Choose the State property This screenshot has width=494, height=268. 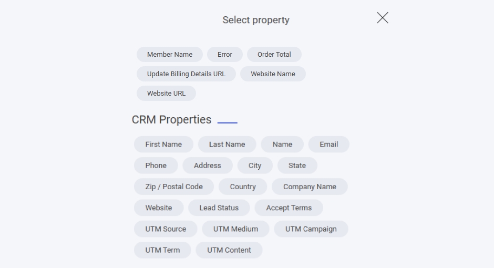[297, 166]
